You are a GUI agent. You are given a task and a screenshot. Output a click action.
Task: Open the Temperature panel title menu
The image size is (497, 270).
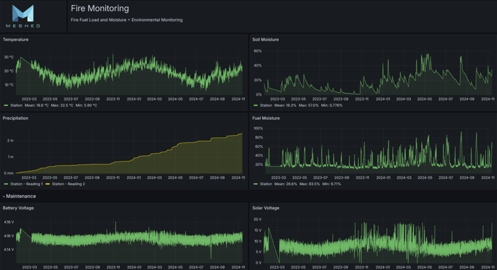pos(16,39)
